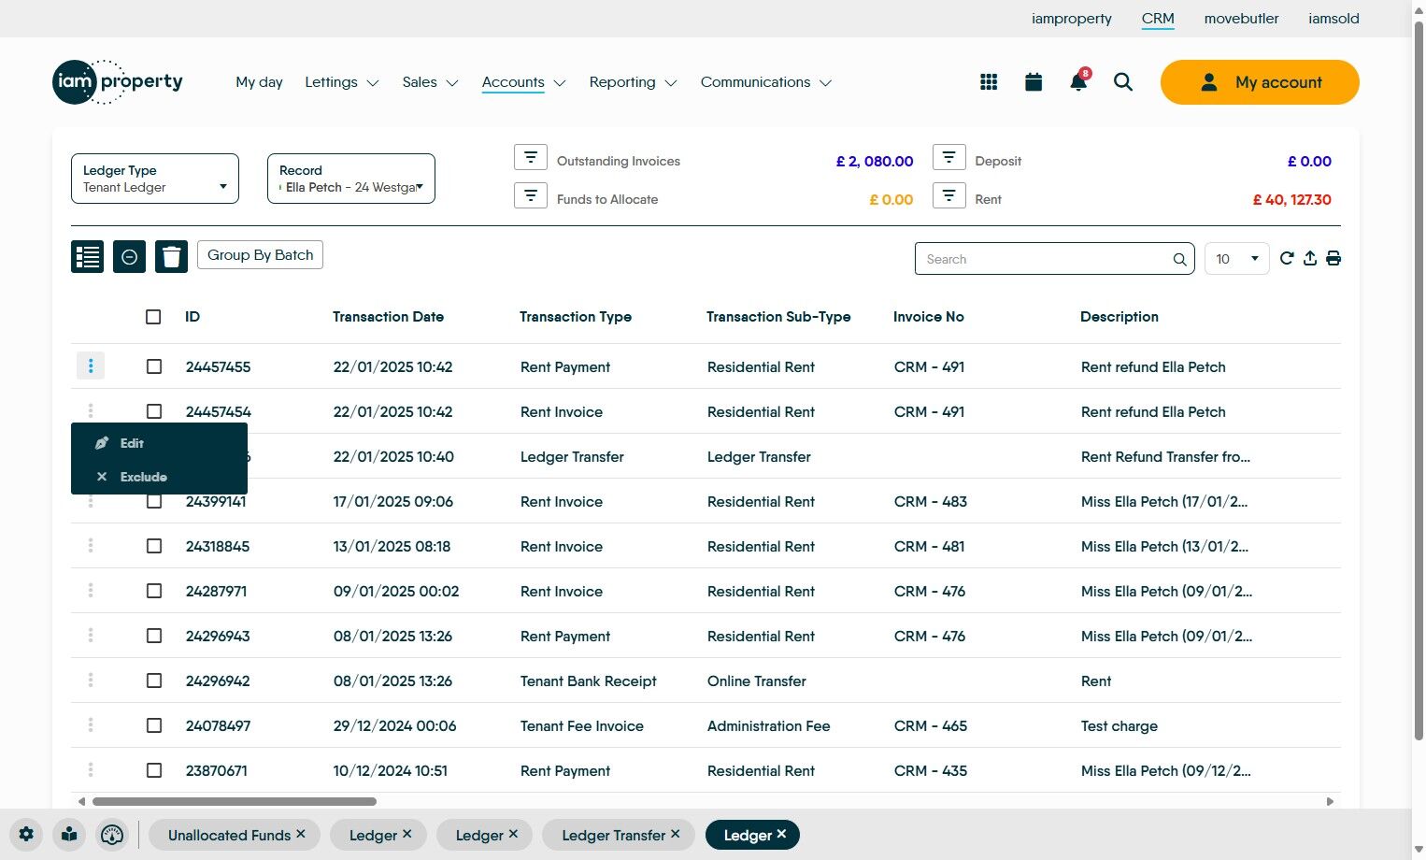Expand the Reporting menu

633,82
